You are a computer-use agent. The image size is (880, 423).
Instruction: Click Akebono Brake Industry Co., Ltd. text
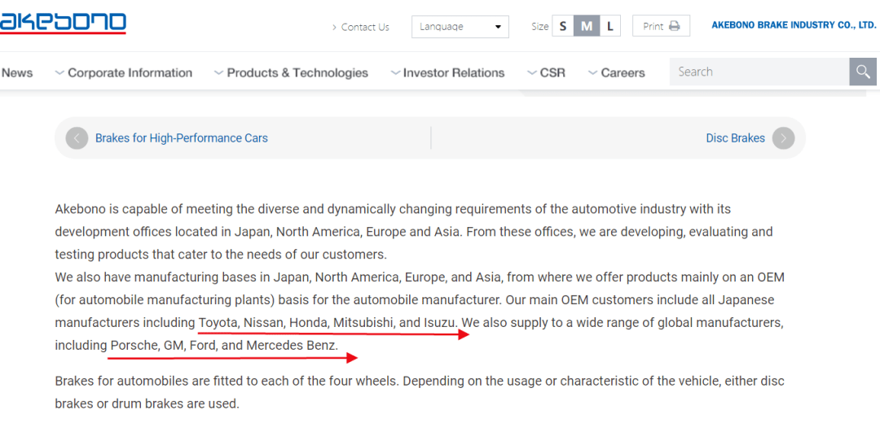794,25
